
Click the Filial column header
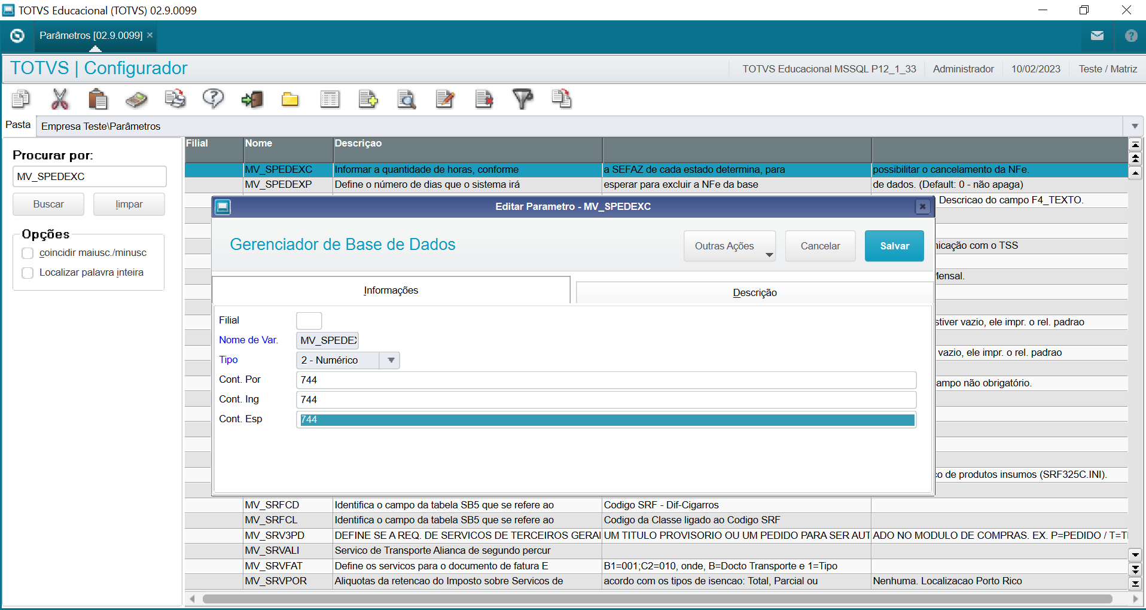coord(214,149)
